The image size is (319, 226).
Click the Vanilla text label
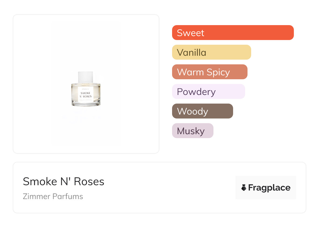[x=191, y=52]
